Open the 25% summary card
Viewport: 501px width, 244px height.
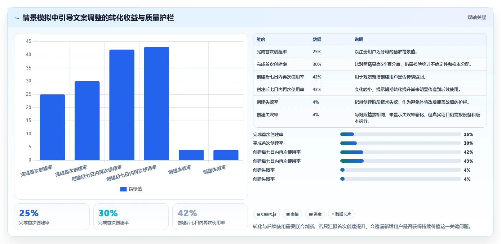pyautogui.click(x=52, y=217)
